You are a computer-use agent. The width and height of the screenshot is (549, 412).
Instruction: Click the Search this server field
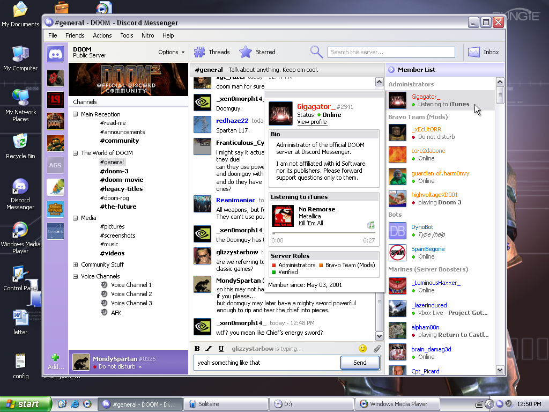[391, 52]
